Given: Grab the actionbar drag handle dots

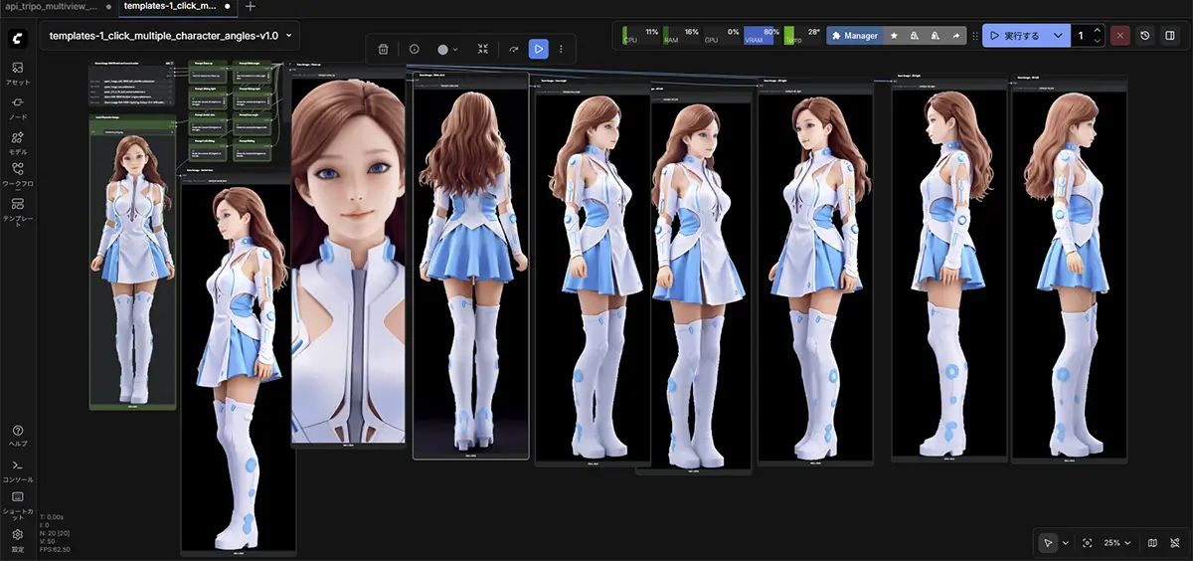Looking at the screenshot, I should coord(974,36).
